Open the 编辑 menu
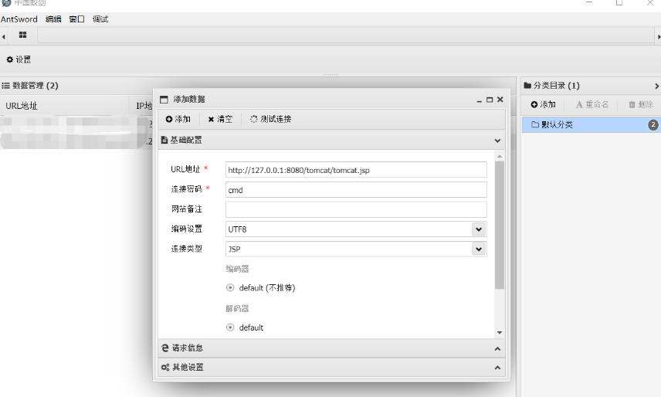This screenshot has width=661, height=397. pyautogui.click(x=53, y=19)
